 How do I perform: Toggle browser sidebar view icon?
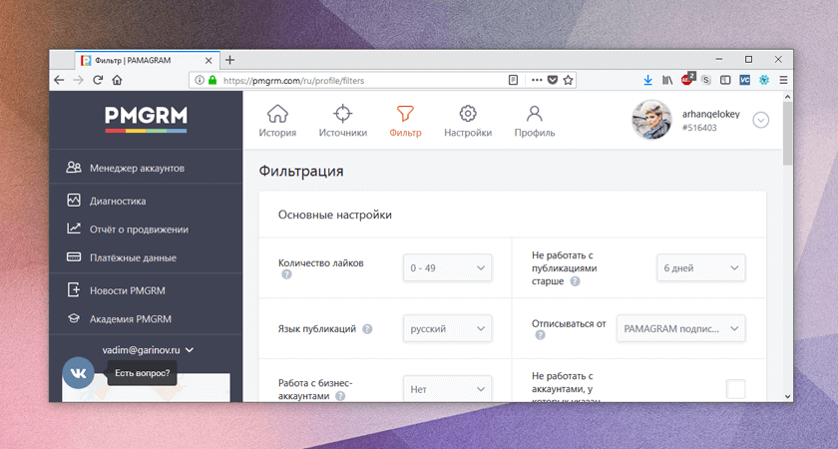coord(725,80)
